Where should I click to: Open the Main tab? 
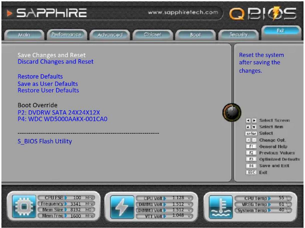point(24,35)
